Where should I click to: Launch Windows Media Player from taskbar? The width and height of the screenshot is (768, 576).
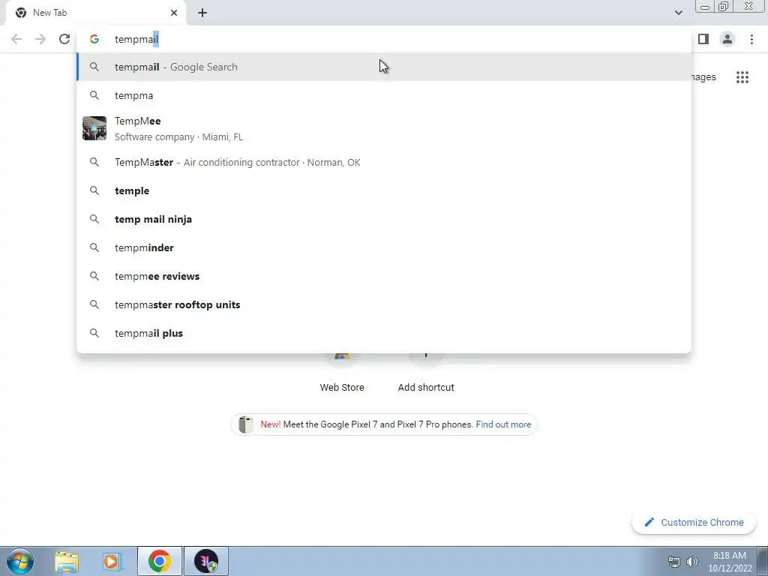(112, 561)
